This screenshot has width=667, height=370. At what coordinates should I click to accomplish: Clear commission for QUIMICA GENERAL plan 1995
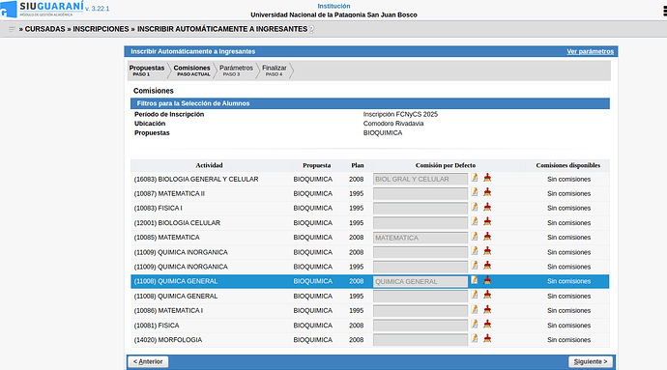[x=487, y=295]
